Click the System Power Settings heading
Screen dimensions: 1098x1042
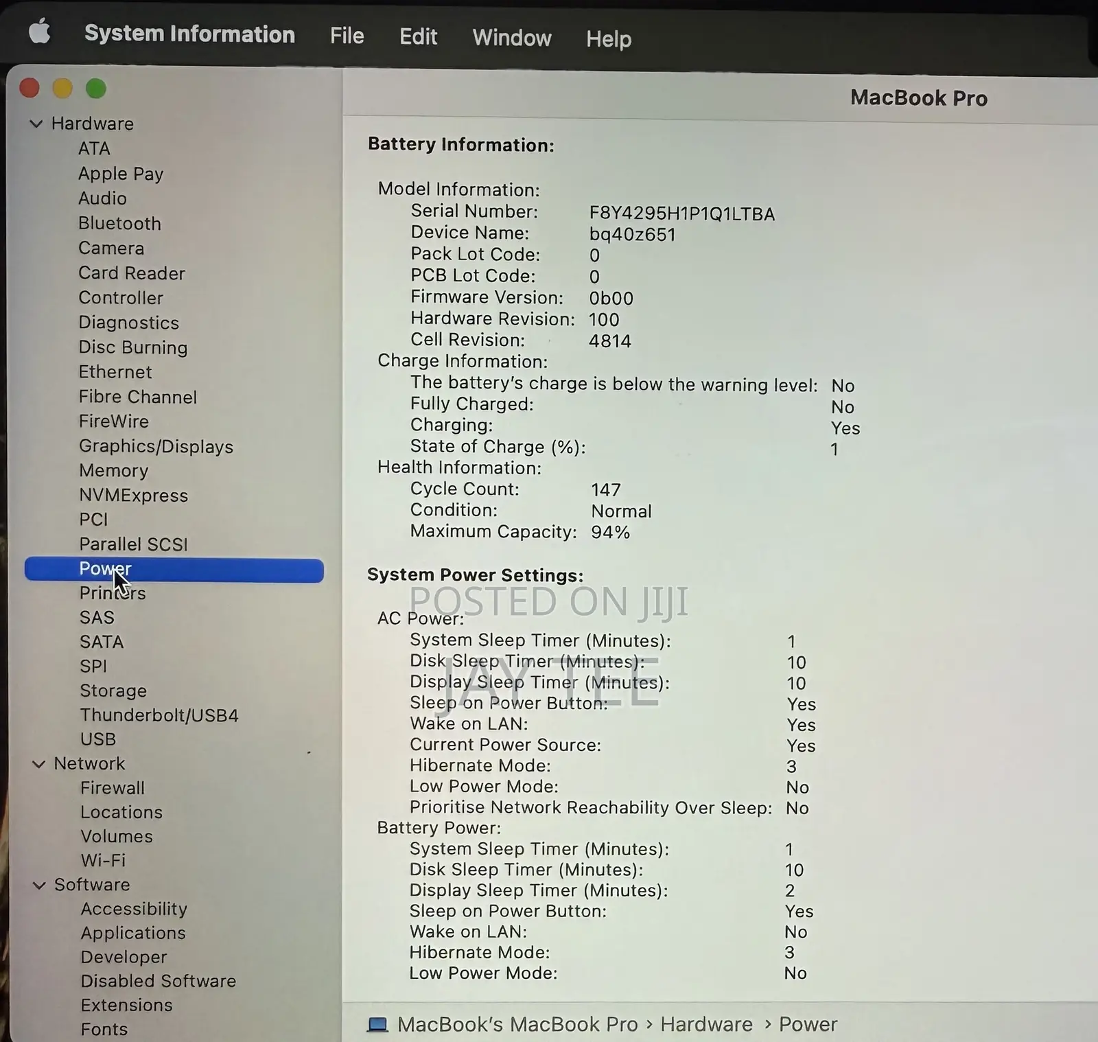coord(476,575)
